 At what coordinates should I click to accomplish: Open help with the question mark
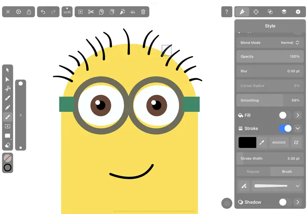[x=227, y=12]
